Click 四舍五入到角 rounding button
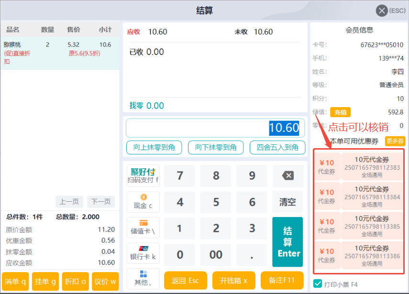The width and height of the screenshot is (409, 294). (277, 148)
